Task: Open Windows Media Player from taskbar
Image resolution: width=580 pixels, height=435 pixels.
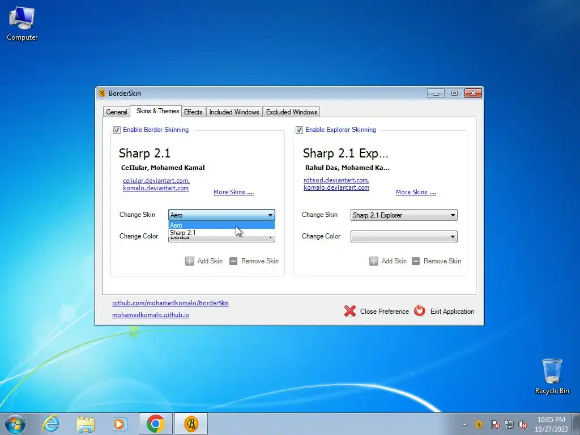Action: pyautogui.click(x=120, y=424)
